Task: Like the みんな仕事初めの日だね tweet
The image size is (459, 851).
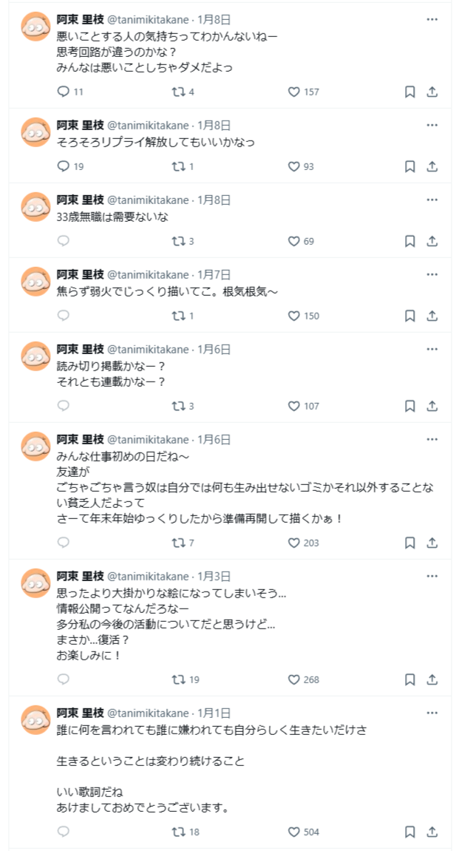Action: [293, 543]
